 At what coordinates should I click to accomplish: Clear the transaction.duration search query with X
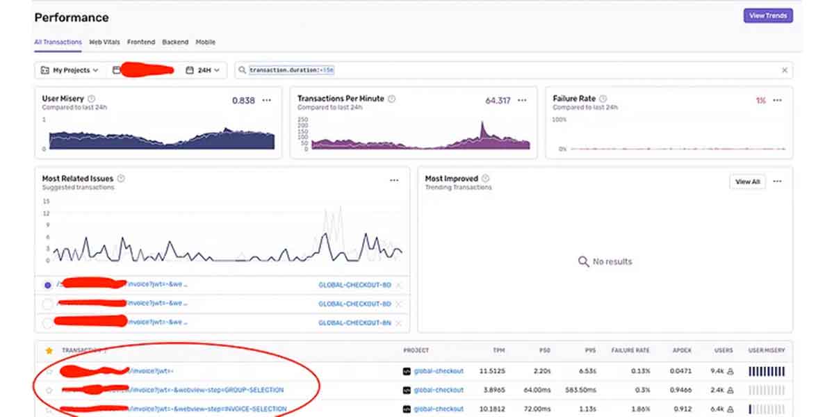[x=785, y=70]
